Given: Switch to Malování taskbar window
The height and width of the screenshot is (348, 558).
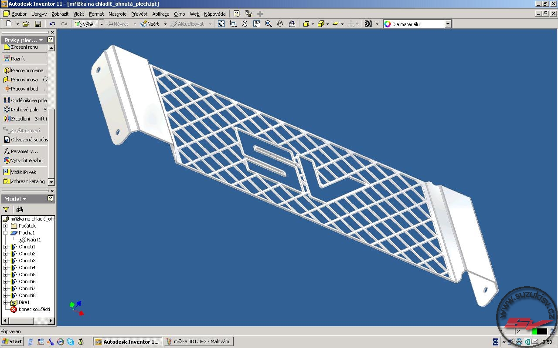Looking at the screenshot, I should (x=198, y=342).
